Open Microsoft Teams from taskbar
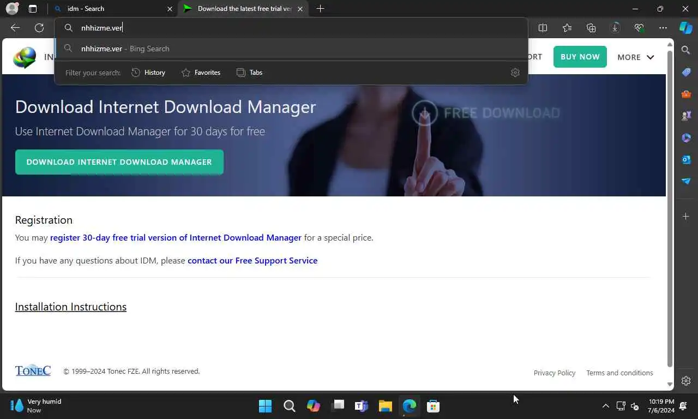 pos(362,406)
